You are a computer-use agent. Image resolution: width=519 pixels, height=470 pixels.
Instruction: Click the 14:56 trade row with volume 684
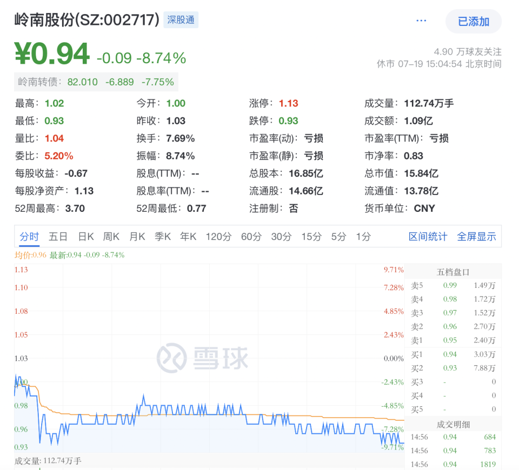click(x=453, y=437)
